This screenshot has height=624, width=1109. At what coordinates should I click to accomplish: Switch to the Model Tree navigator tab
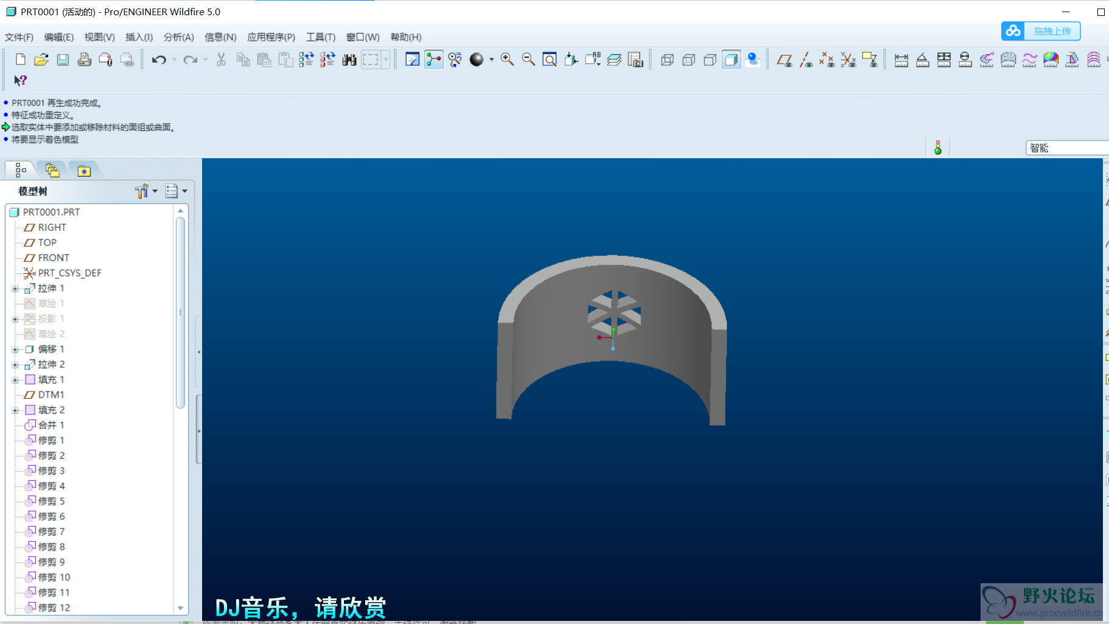pos(21,170)
